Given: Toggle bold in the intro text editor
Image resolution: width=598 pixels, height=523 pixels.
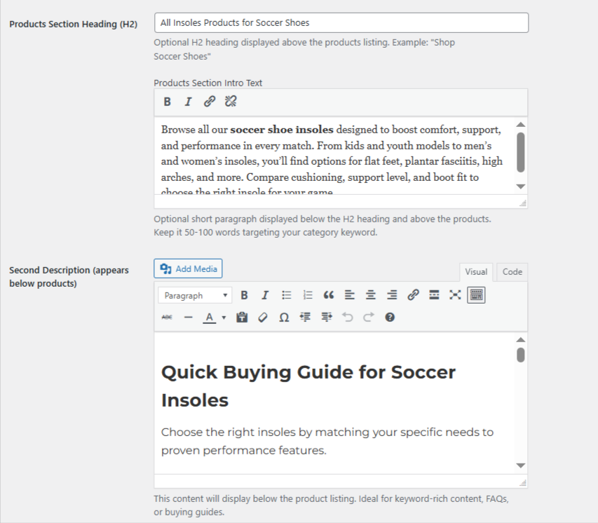Looking at the screenshot, I should click(167, 102).
